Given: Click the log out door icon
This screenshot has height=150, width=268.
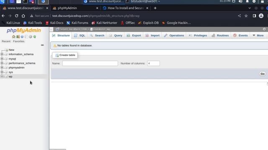Looking at the screenshot, I should 18,37.
